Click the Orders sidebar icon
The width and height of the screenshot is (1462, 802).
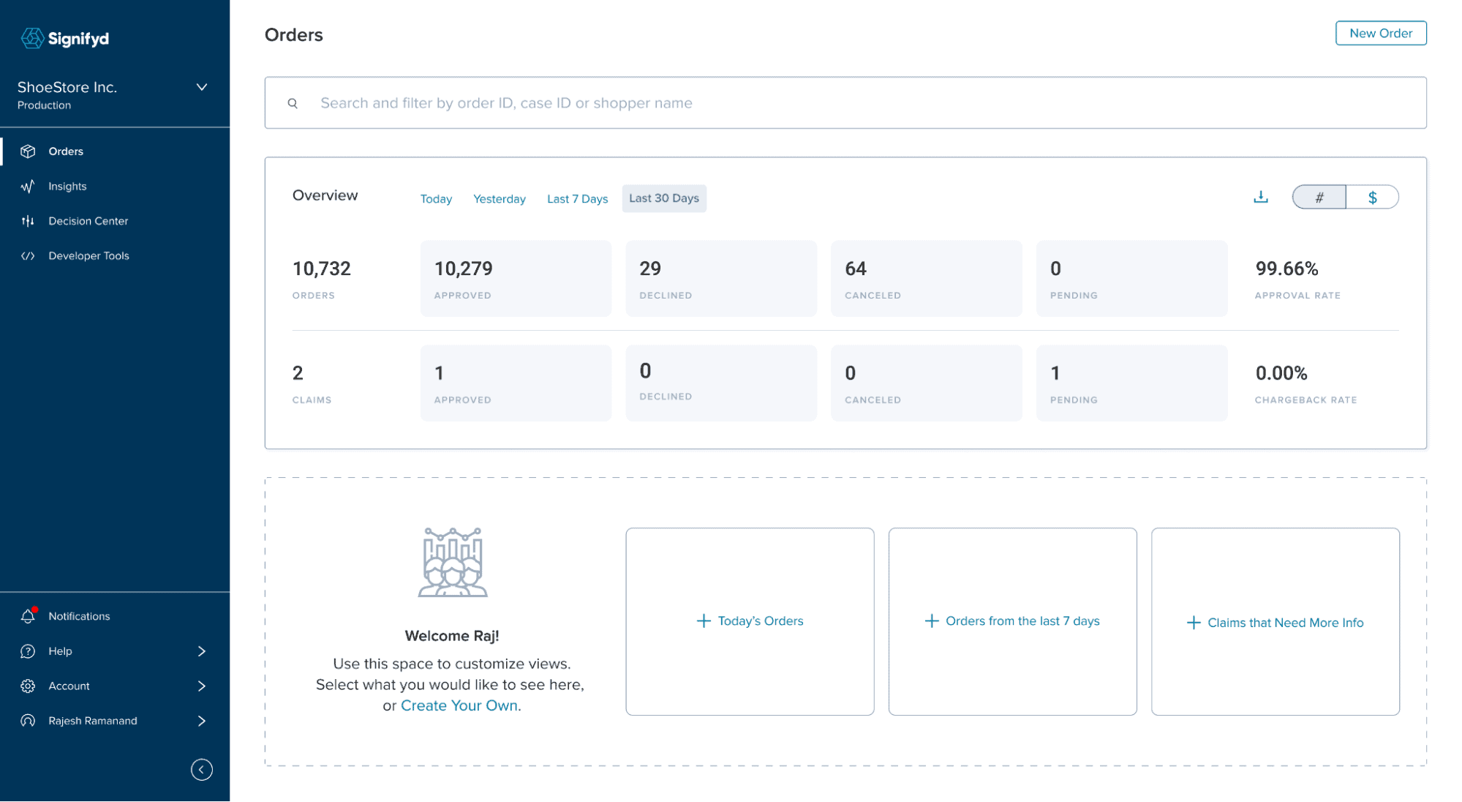pyautogui.click(x=28, y=151)
